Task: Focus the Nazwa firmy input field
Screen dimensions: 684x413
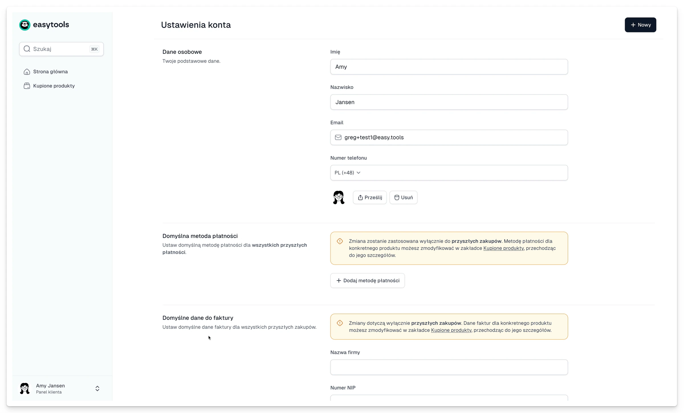Action: (449, 367)
